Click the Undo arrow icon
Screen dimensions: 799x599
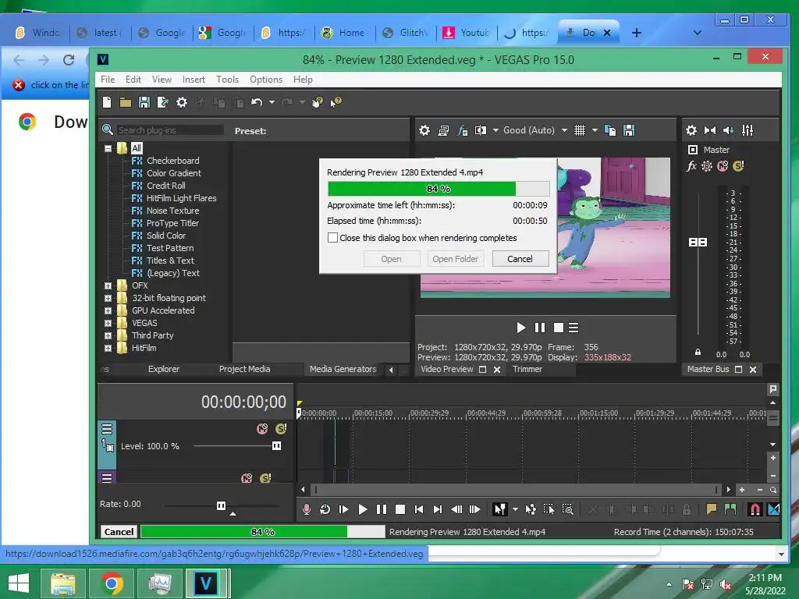(x=257, y=102)
